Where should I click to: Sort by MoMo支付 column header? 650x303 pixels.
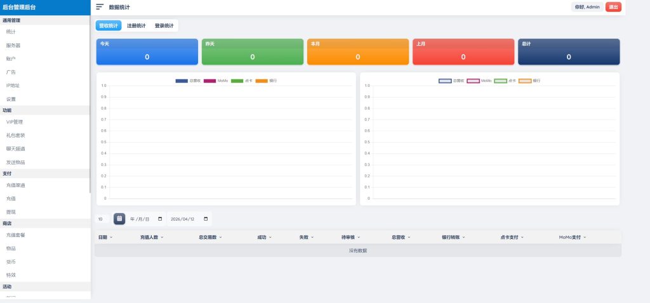[x=572, y=237]
